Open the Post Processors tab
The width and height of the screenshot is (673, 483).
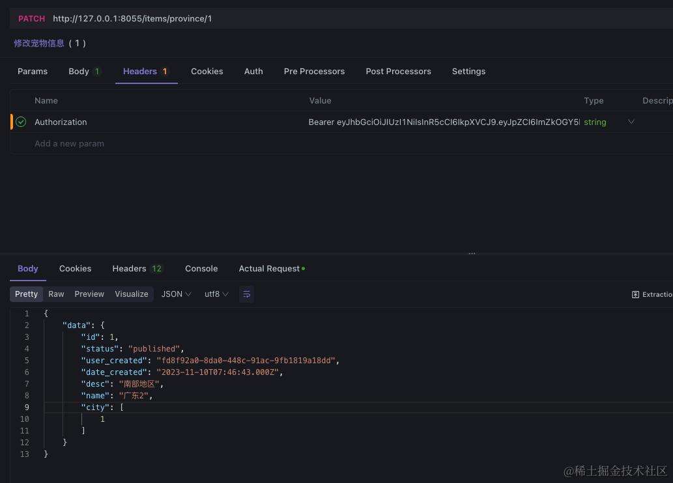[x=398, y=72]
